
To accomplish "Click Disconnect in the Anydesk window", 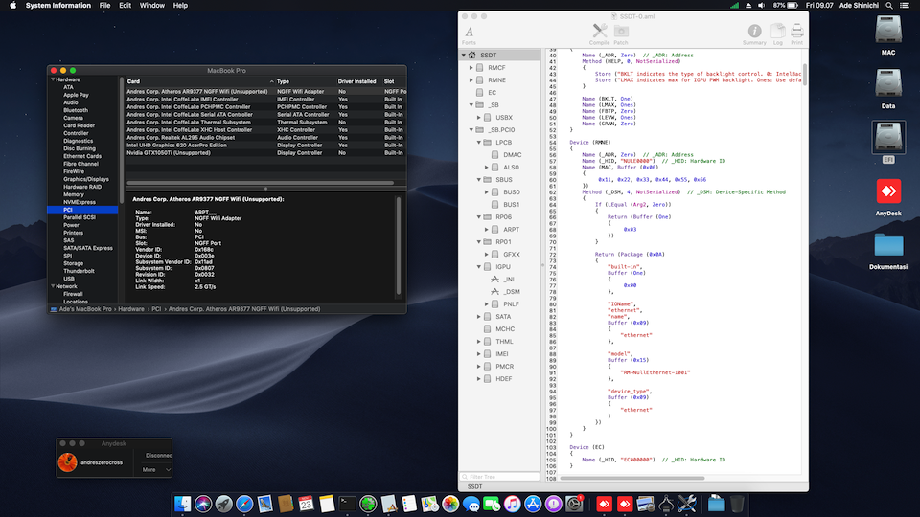I will pyautogui.click(x=158, y=455).
